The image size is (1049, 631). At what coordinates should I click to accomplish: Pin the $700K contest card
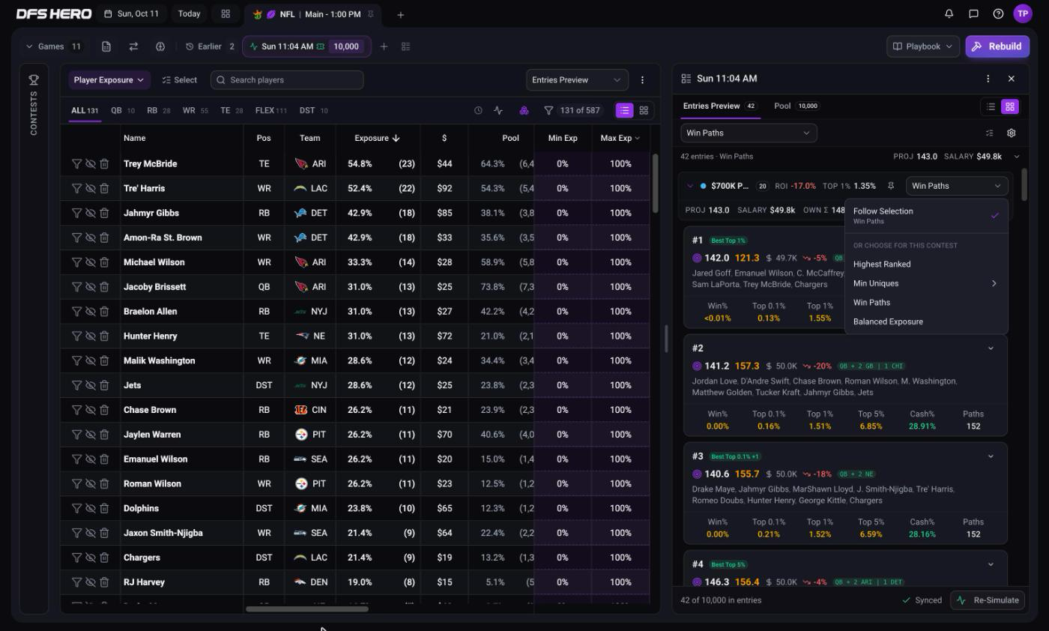(x=891, y=186)
